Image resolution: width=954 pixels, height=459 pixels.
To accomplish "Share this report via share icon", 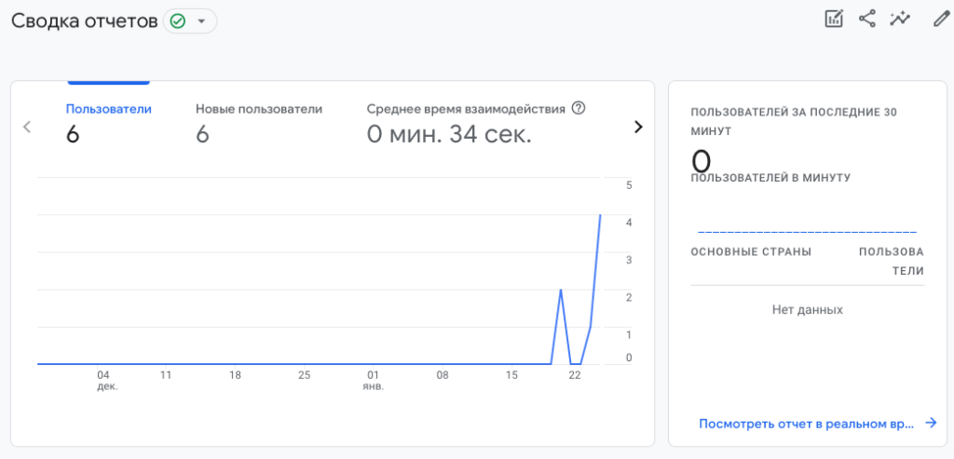I will 867,19.
